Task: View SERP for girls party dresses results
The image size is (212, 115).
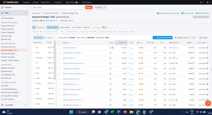Action: (x=193, y=69)
